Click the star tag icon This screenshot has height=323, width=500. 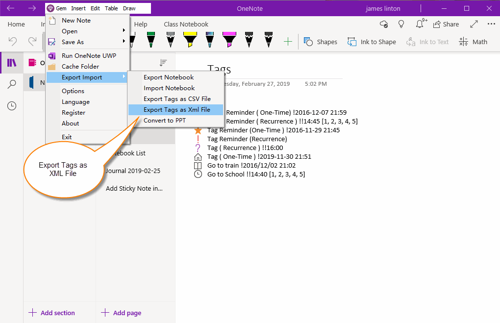pos(198,130)
